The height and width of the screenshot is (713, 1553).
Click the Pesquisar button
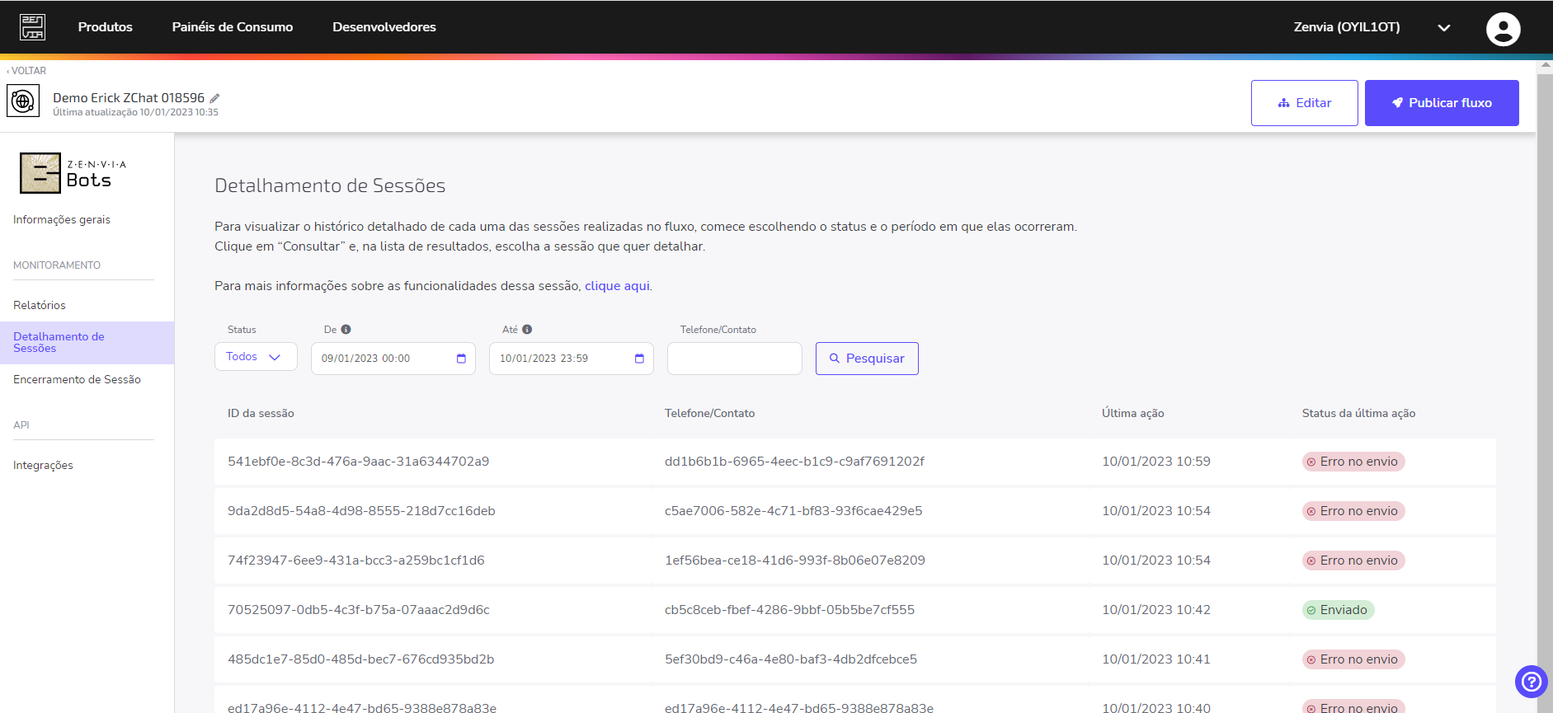tap(867, 359)
